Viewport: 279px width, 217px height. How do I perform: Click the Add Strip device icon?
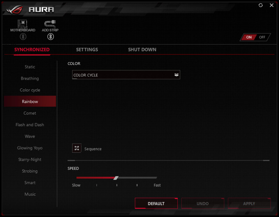click(x=50, y=24)
